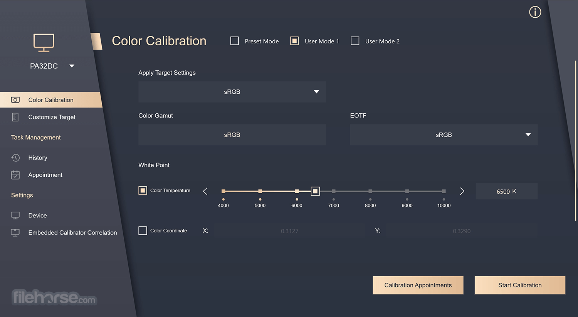Click the History clock icon
Screen dimensions: 578x317
15,158
